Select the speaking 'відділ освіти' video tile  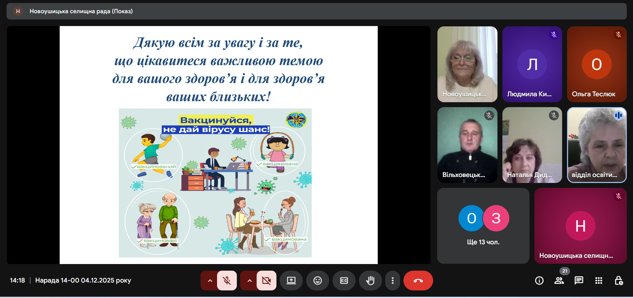596,145
